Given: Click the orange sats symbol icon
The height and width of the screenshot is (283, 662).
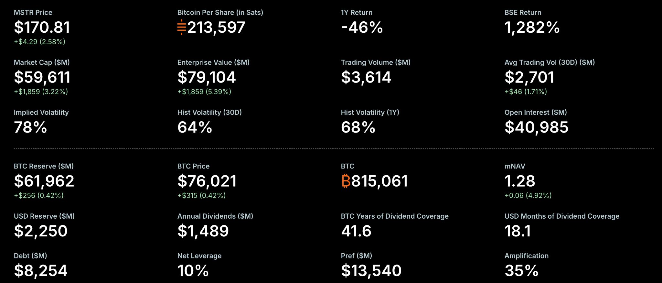Looking at the screenshot, I should tap(182, 27).
